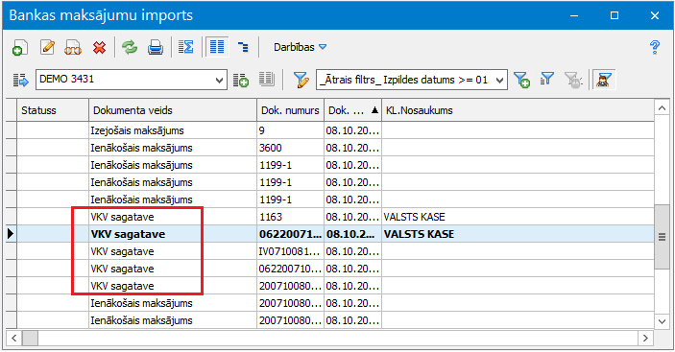Click the printer icon
The width and height of the screenshot is (675, 352).
pos(156,47)
